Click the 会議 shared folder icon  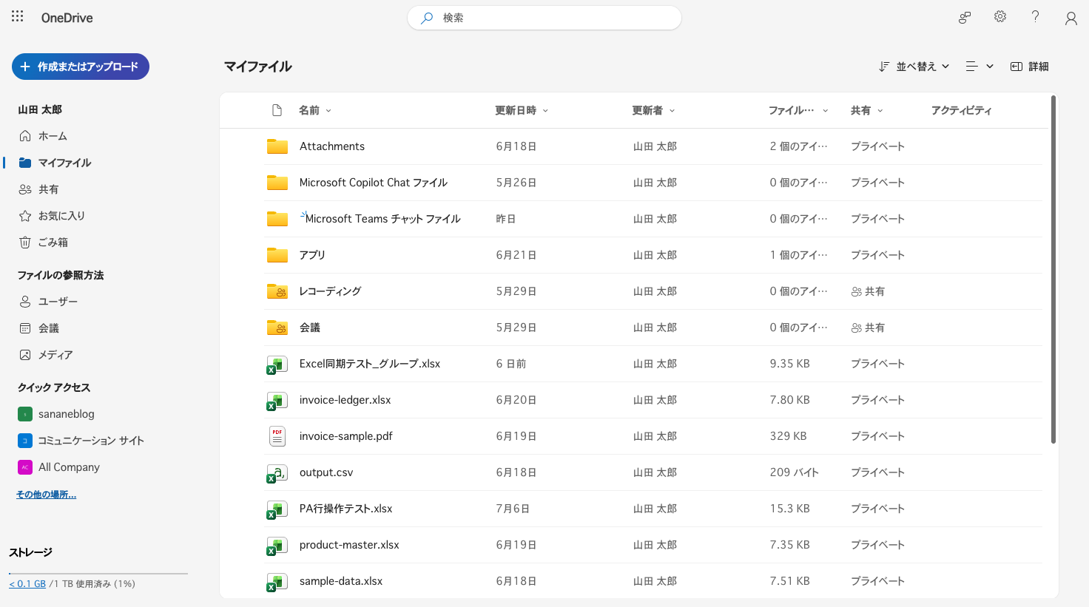pos(277,327)
